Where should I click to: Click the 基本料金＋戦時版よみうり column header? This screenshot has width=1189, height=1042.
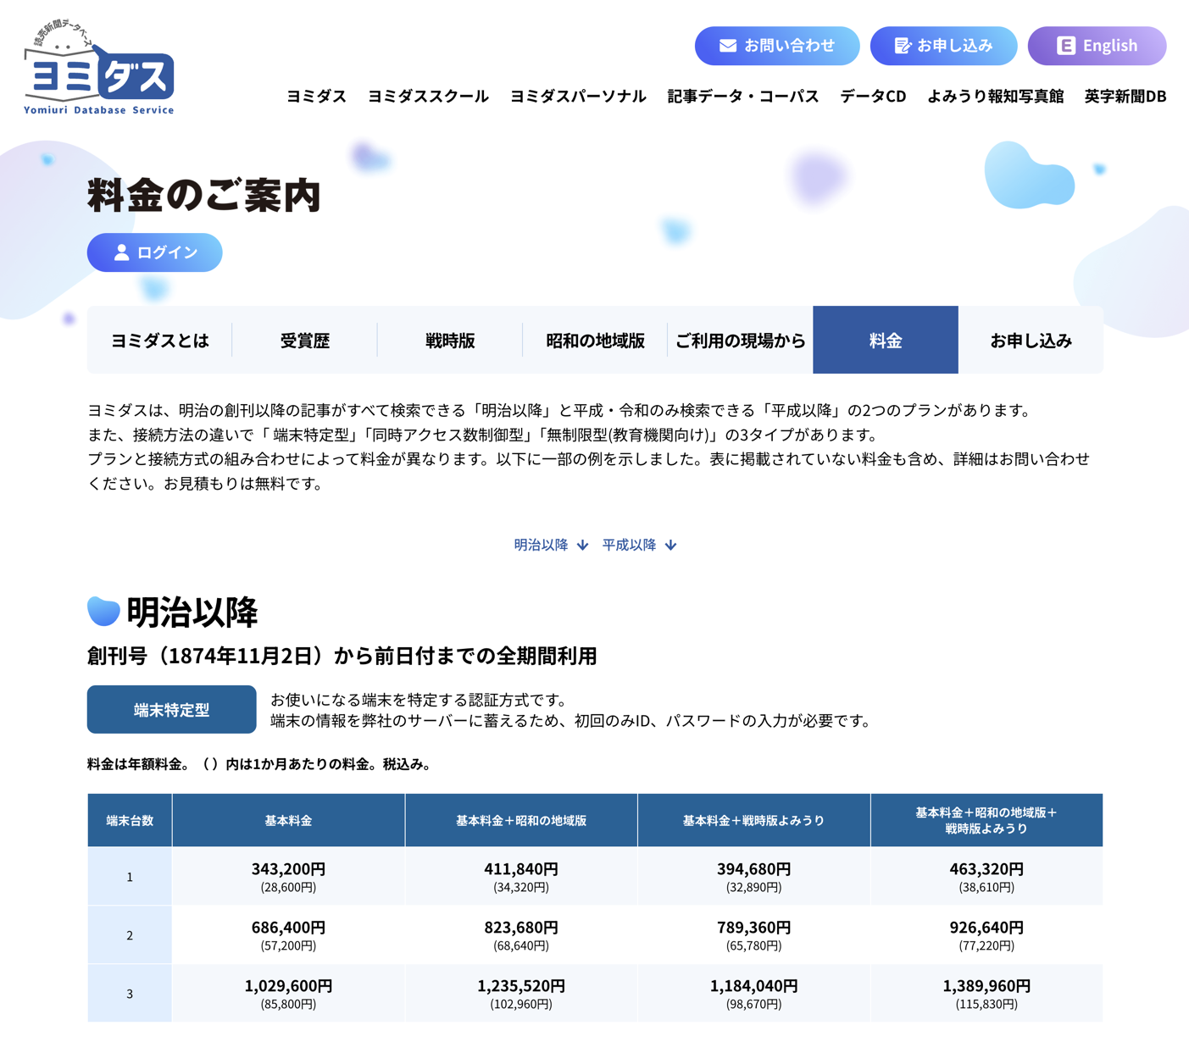753,820
